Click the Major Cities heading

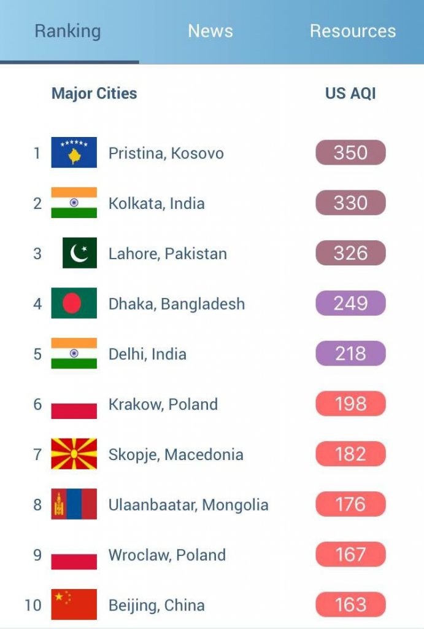click(93, 93)
